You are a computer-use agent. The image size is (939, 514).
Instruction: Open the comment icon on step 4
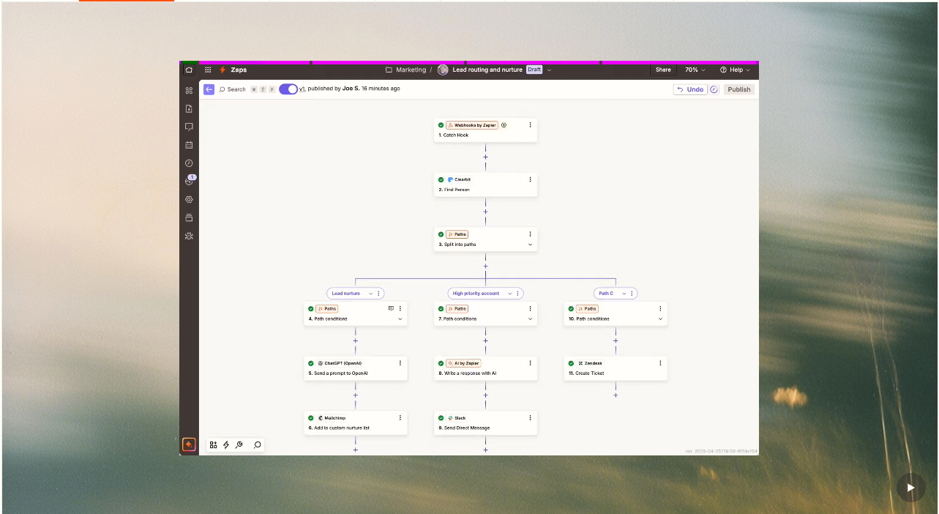tap(391, 309)
